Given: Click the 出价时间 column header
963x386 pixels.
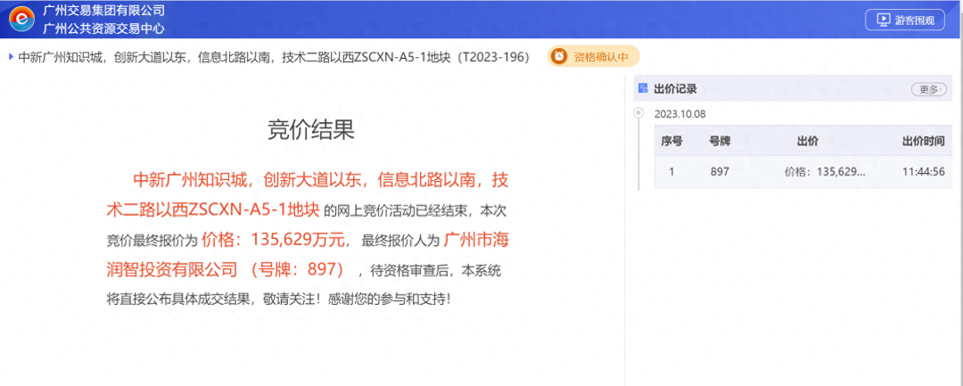Looking at the screenshot, I should [923, 141].
